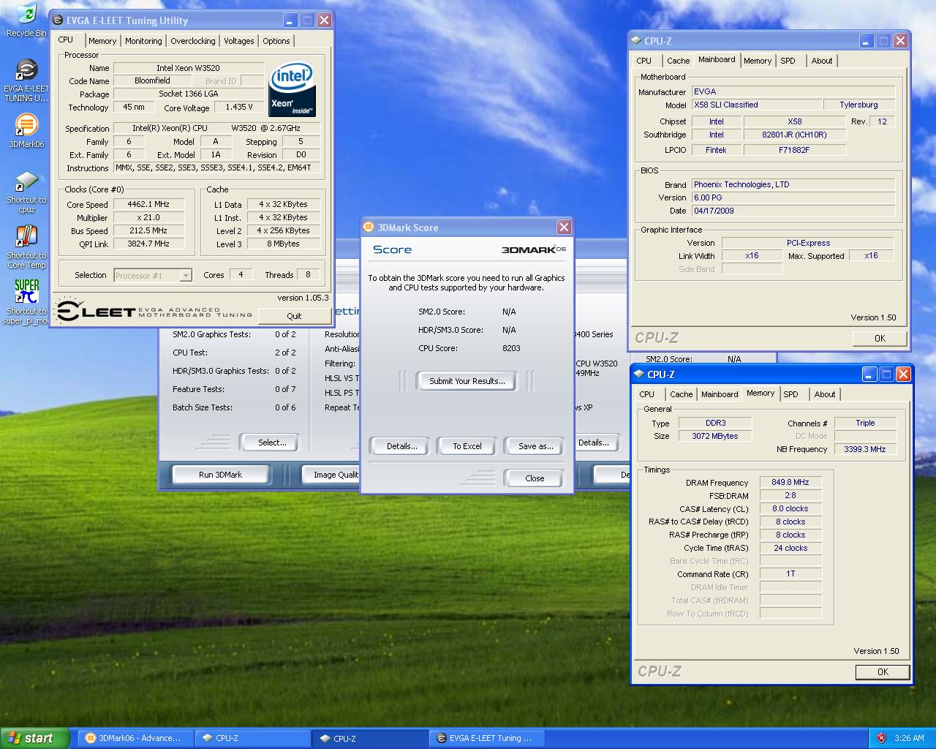Image resolution: width=936 pixels, height=749 pixels.
Task: Click Submit Your Results button
Action: pyautogui.click(x=467, y=381)
